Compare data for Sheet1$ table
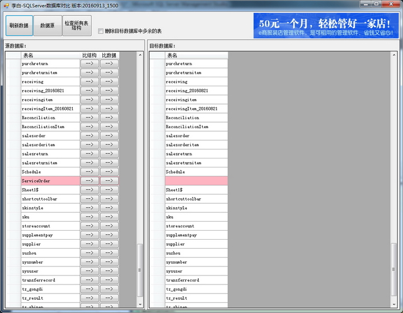This screenshot has height=313, width=403. pos(109,190)
